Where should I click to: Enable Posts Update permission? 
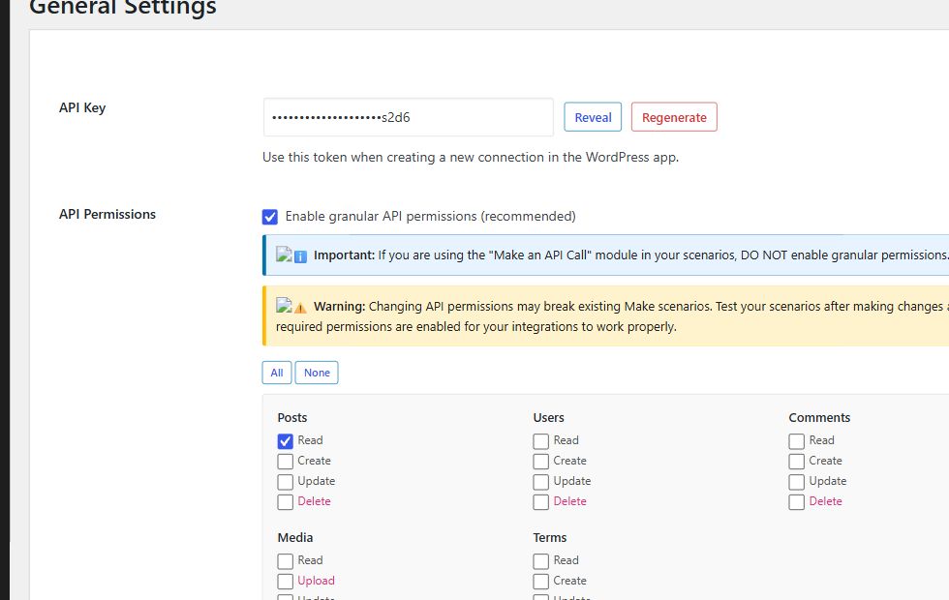coord(285,482)
